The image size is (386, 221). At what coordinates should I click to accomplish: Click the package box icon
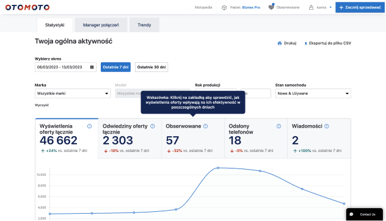224,7
